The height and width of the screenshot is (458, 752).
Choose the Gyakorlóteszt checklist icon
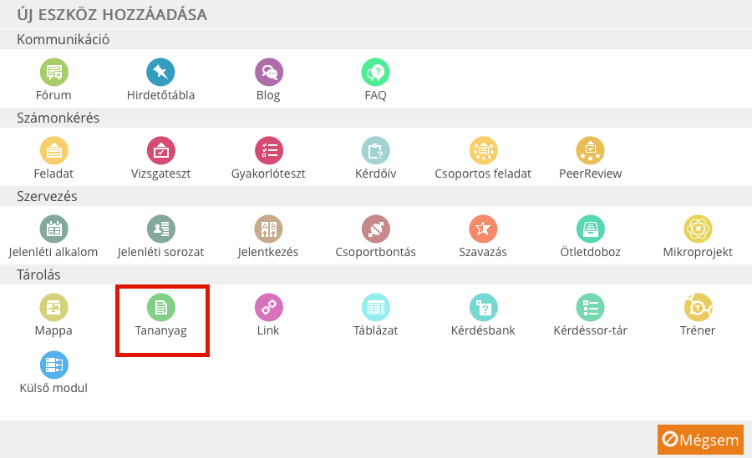pyautogui.click(x=268, y=151)
